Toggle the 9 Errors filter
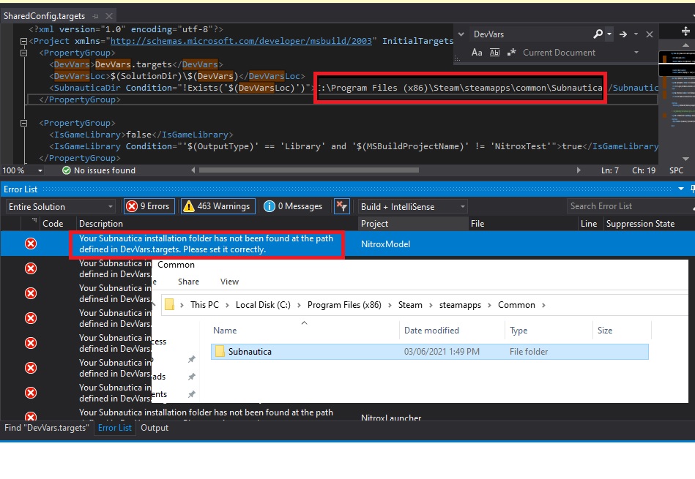Viewport: 695px width, 479px height. pyautogui.click(x=149, y=206)
